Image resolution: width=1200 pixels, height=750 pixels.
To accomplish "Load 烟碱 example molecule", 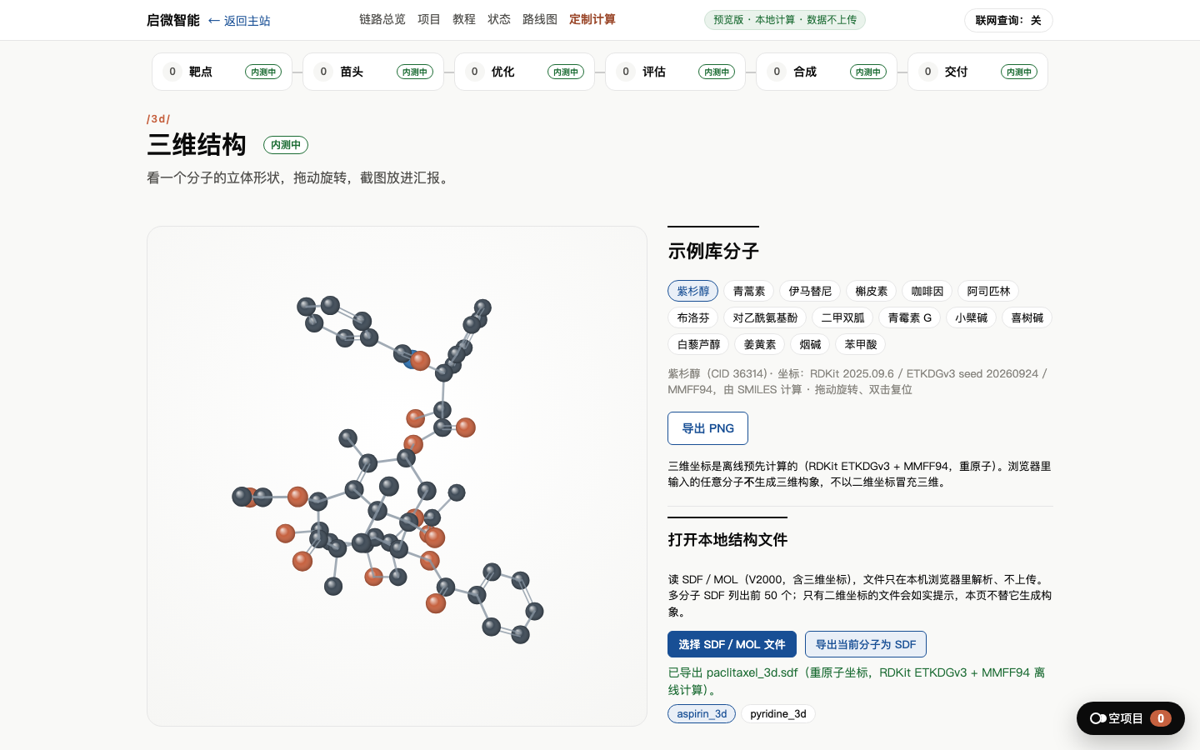I will point(810,344).
